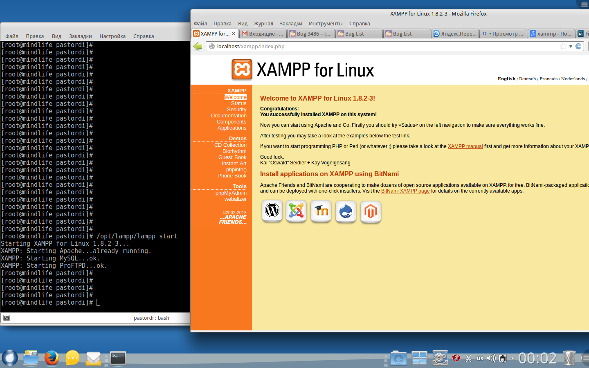Show the desktop grid windows icon
Viewport: 589px width, 368px height.
419,358
